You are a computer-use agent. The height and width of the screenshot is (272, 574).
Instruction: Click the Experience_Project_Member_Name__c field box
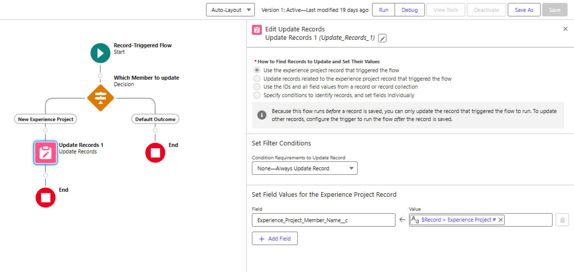tap(323, 220)
